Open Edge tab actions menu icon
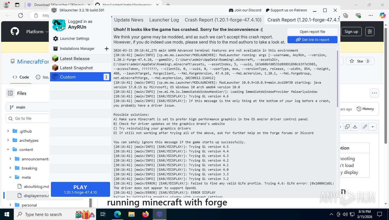The width and height of the screenshot is (389, 220). pos(17,5)
